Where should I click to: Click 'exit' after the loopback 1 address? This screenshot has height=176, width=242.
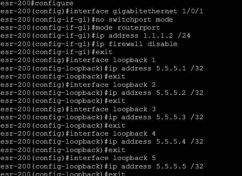(x=117, y=76)
